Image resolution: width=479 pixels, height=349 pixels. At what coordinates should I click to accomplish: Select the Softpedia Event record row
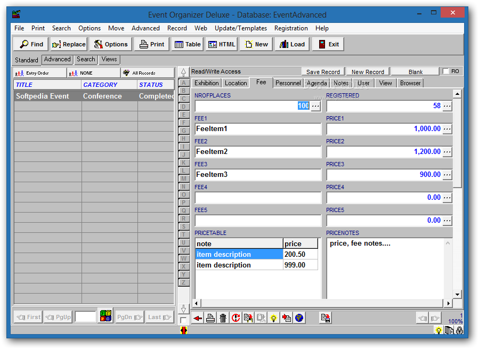94,96
